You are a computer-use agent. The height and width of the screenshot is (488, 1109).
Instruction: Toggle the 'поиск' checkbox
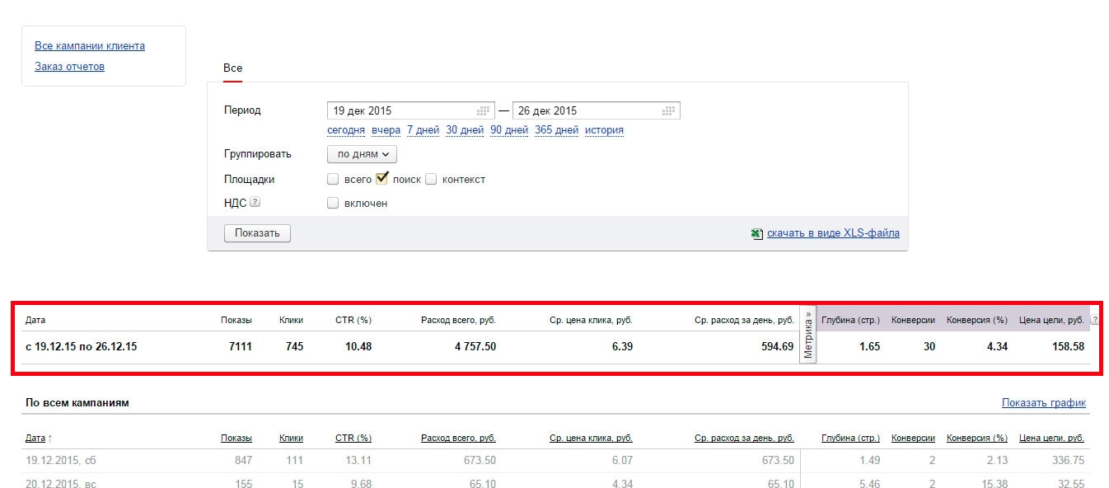381,178
